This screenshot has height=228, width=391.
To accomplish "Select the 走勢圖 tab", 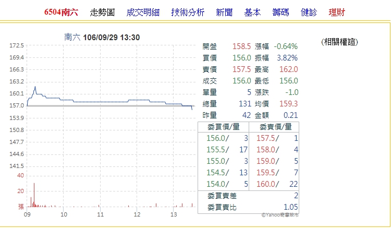I will (x=102, y=12).
